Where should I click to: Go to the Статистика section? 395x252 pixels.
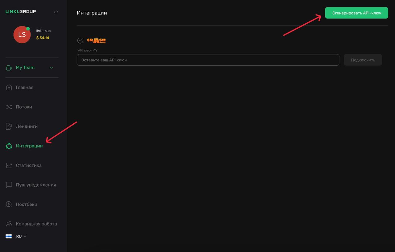coord(29,165)
